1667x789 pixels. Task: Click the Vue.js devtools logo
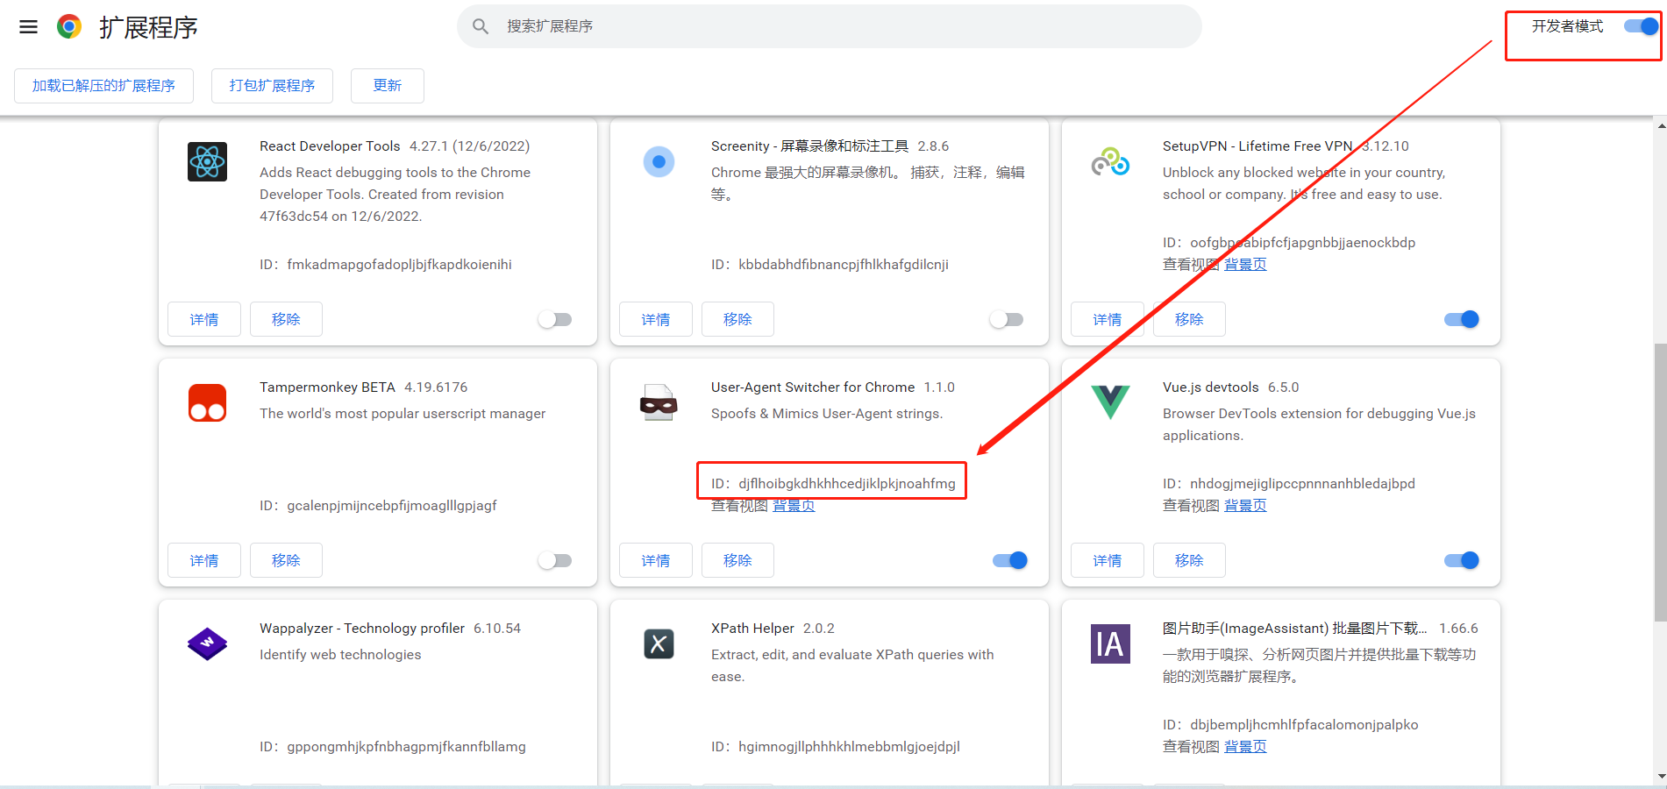tap(1110, 402)
